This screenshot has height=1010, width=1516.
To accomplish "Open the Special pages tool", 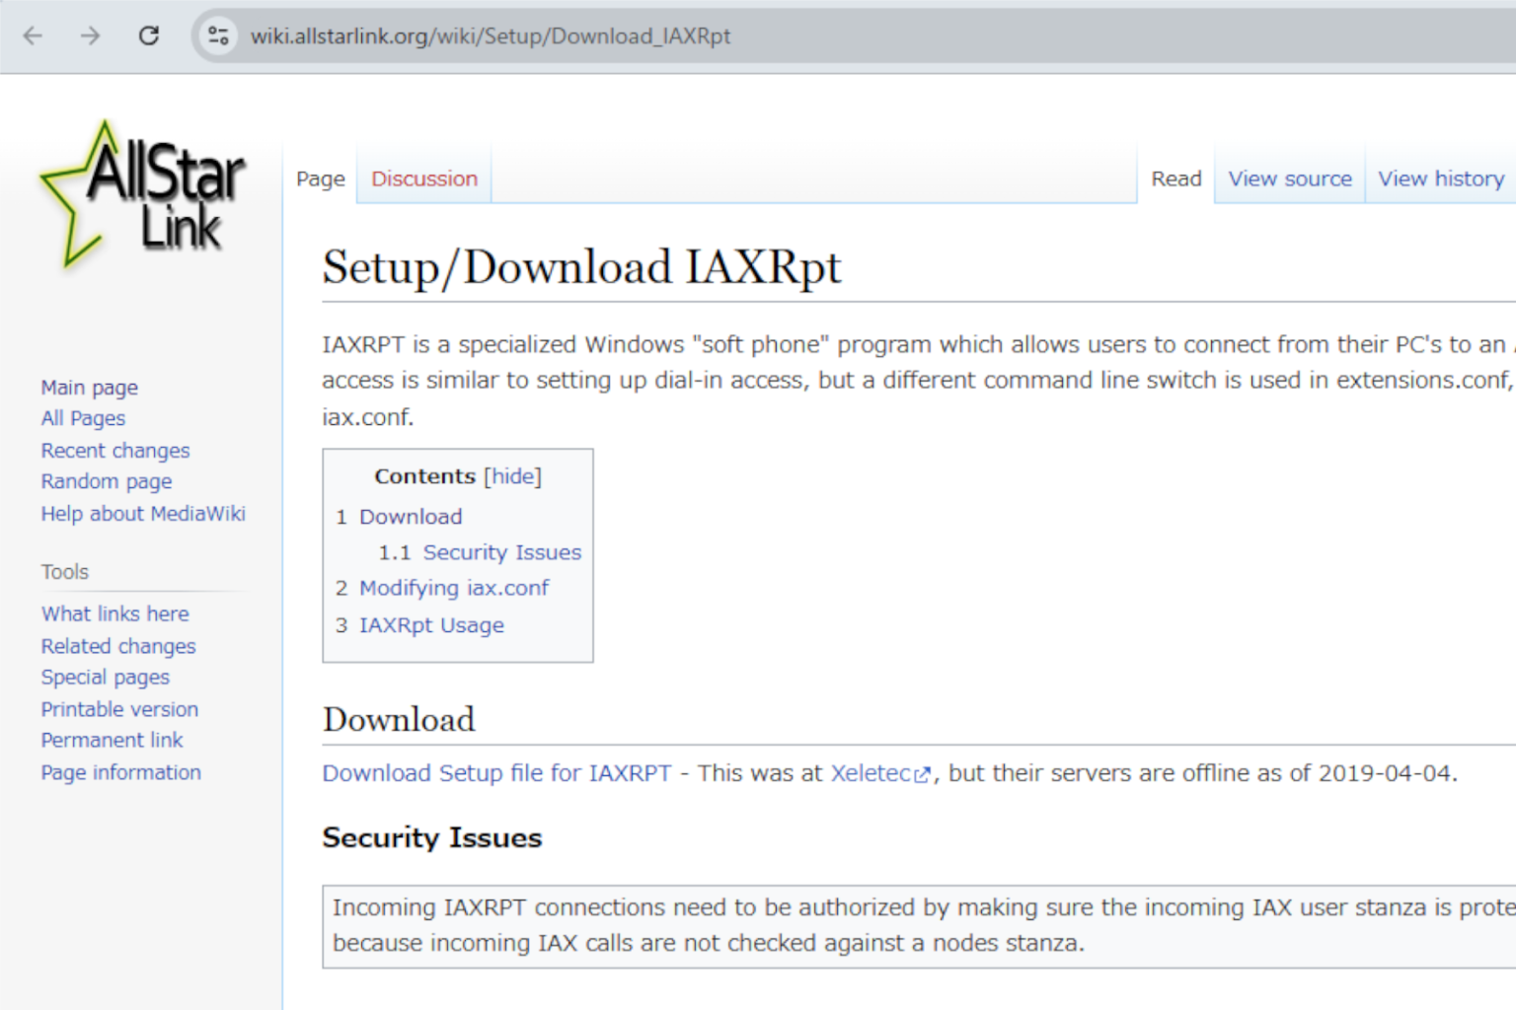I will point(105,677).
